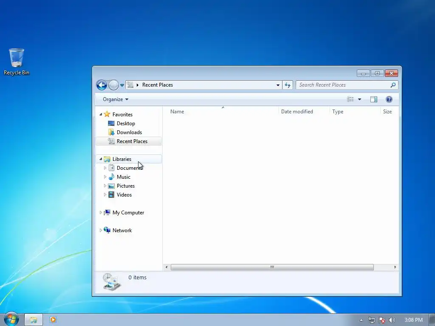Click the magnifier search icon
Image resolution: width=435 pixels, height=326 pixels.
point(393,85)
